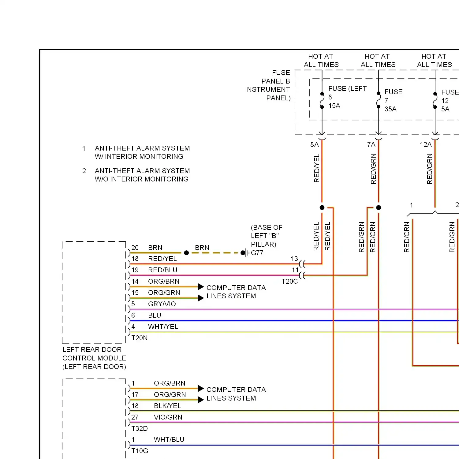Click the vertical 'RED/GRN' label below 7A
The image size is (459, 459).
[373, 169]
